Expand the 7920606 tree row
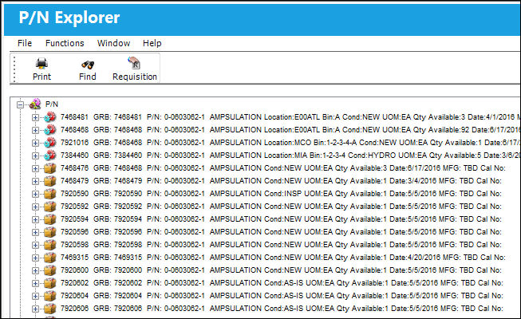The width and height of the screenshot is (521, 319). (x=35, y=309)
